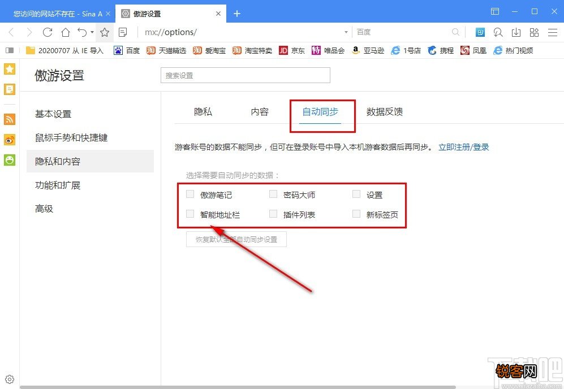Open the 天猫精选 bookmark

(166, 51)
